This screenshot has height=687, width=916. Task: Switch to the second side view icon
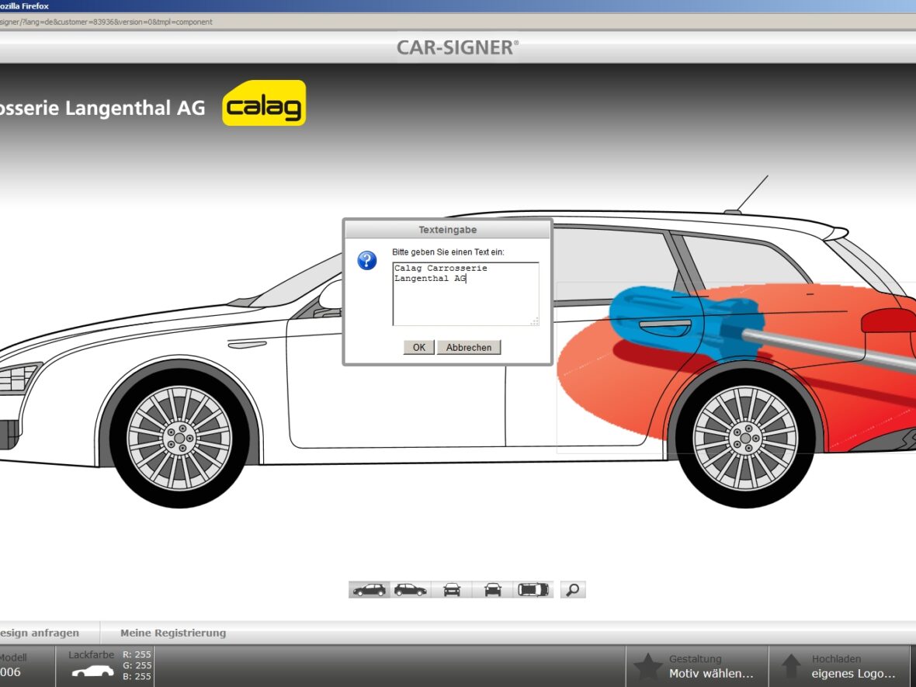coord(410,590)
